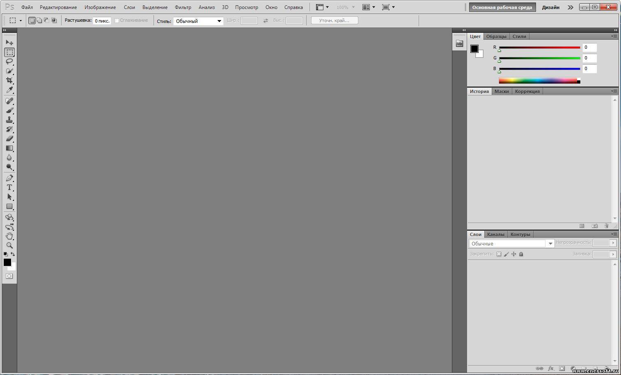Open the Color panel options menu
Screen dimensions: 621x375
614,36
